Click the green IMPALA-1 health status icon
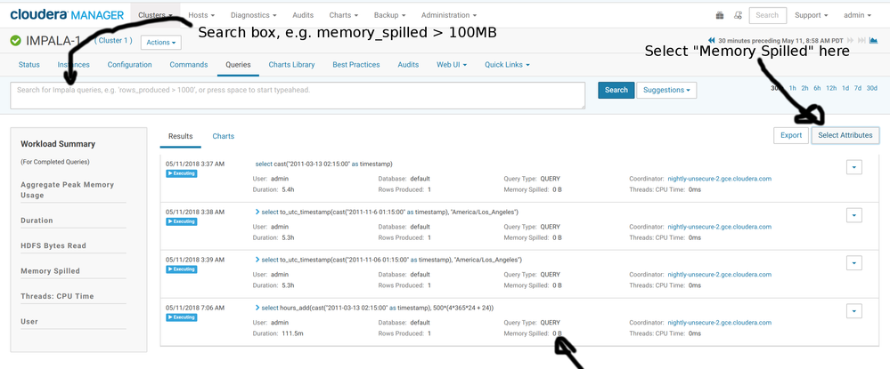This screenshot has width=890, height=369. pos(15,41)
